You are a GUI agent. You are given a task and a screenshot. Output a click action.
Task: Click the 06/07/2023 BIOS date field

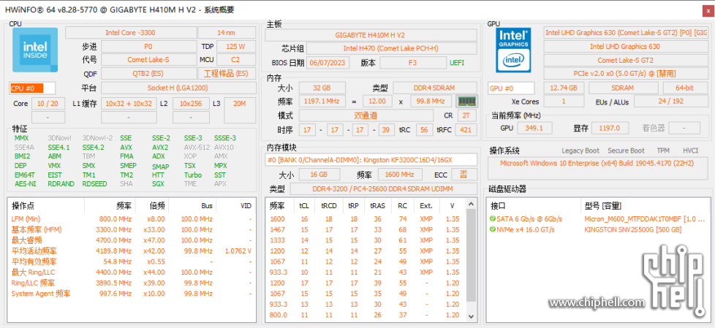328,63
